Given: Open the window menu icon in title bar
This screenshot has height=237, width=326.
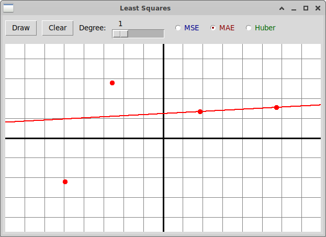Looking at the screenshot, I should [8, 8].
